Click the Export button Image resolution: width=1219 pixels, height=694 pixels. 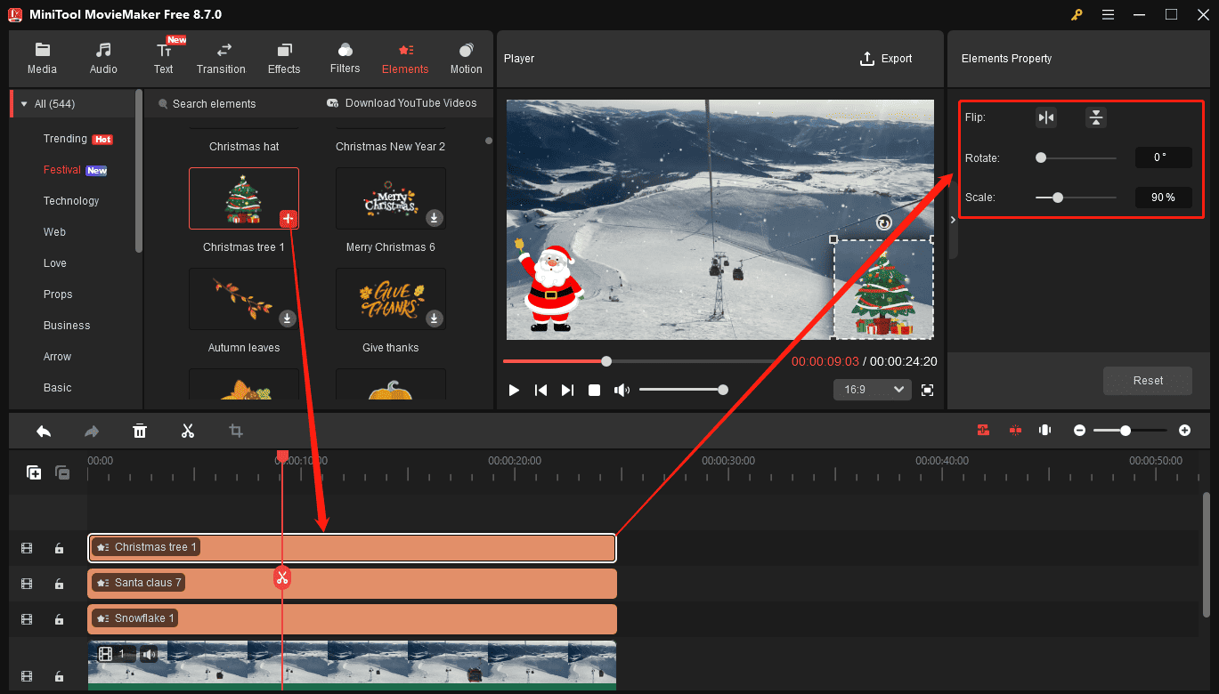click(886, 59)
